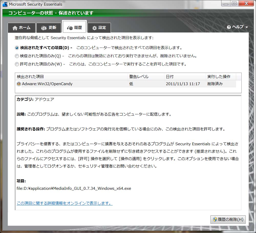Click the gear icon on 設定 tab

(x=94, y=28)
